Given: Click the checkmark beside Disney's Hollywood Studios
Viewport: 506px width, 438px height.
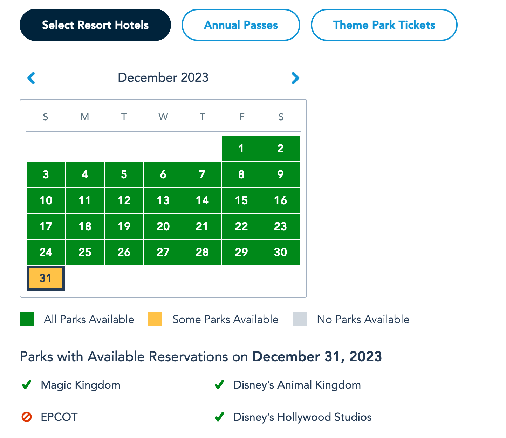Looking at the screenshot, I should (x=219, y=417).
